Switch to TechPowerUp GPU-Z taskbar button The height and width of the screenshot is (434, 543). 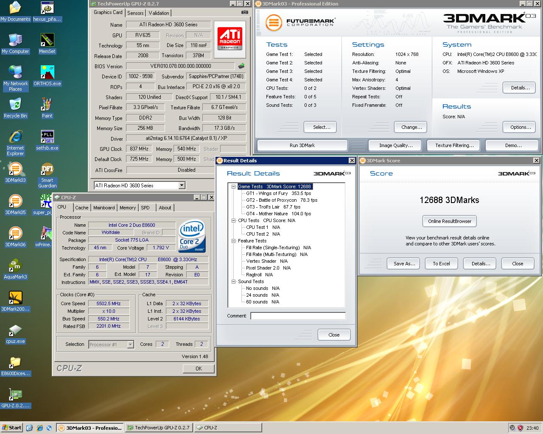click(160, 428)
